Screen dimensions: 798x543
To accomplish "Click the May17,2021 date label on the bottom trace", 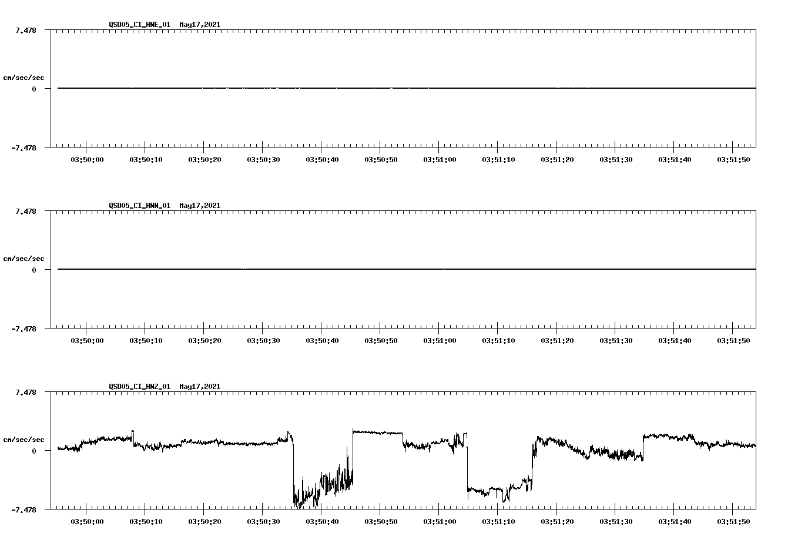I will pos(199,387).
